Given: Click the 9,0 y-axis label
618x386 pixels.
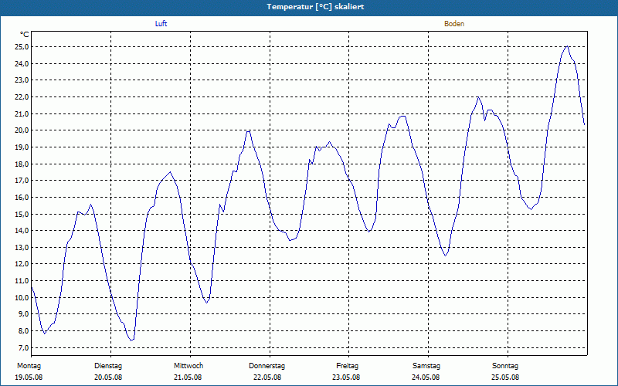Looking at the screenshot, I should click(x=23, y=314).
